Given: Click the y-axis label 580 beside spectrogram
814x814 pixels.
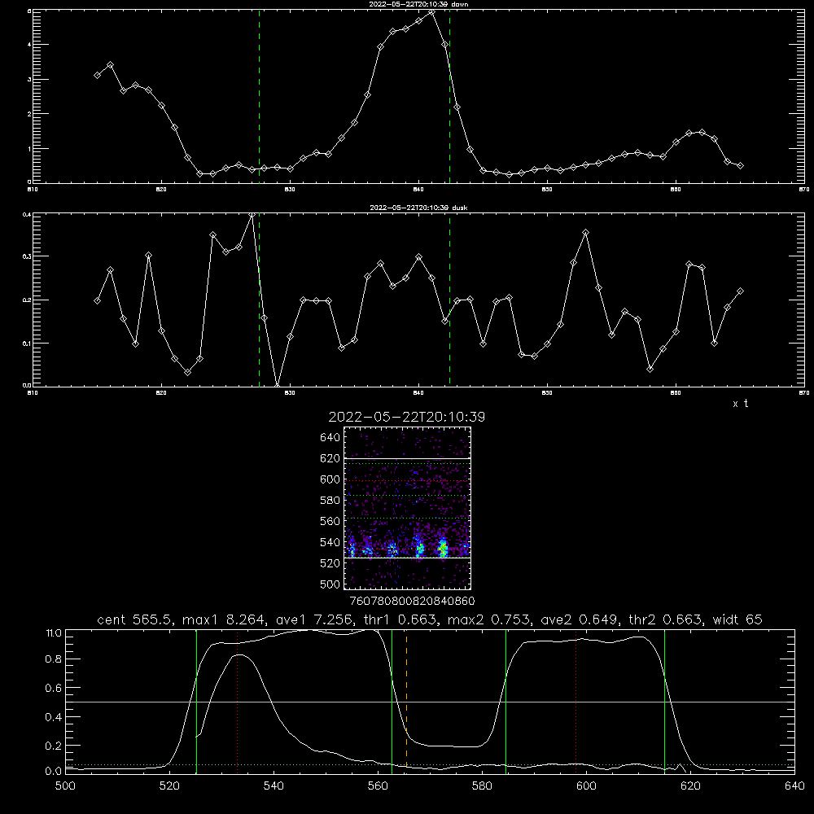Looking at the screenshot, I should point(330,501).
